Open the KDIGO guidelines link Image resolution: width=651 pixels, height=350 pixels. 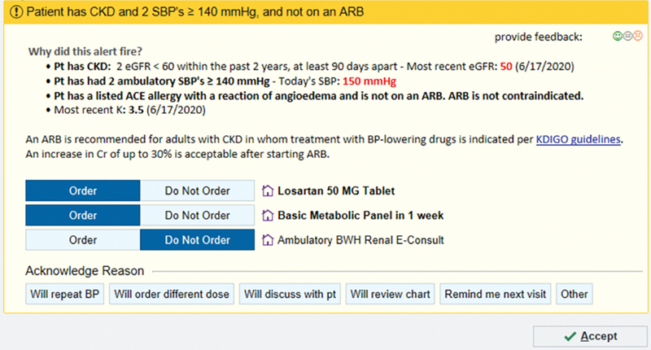(x=578, y=139)
